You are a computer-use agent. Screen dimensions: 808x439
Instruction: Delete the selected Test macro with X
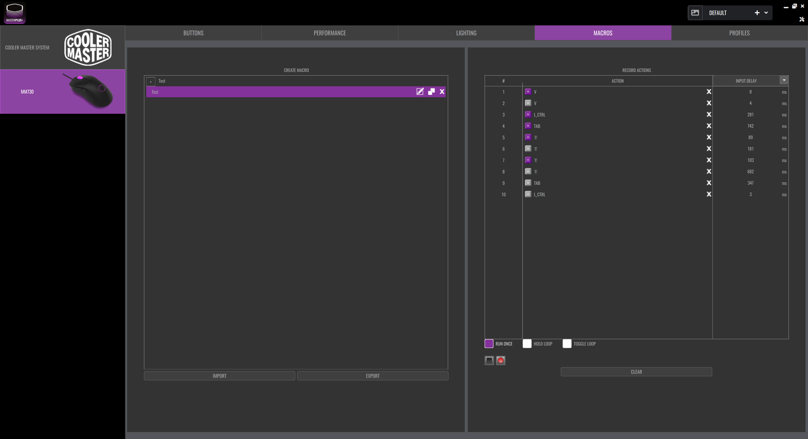pyautogui.click(x=442, y=92)
